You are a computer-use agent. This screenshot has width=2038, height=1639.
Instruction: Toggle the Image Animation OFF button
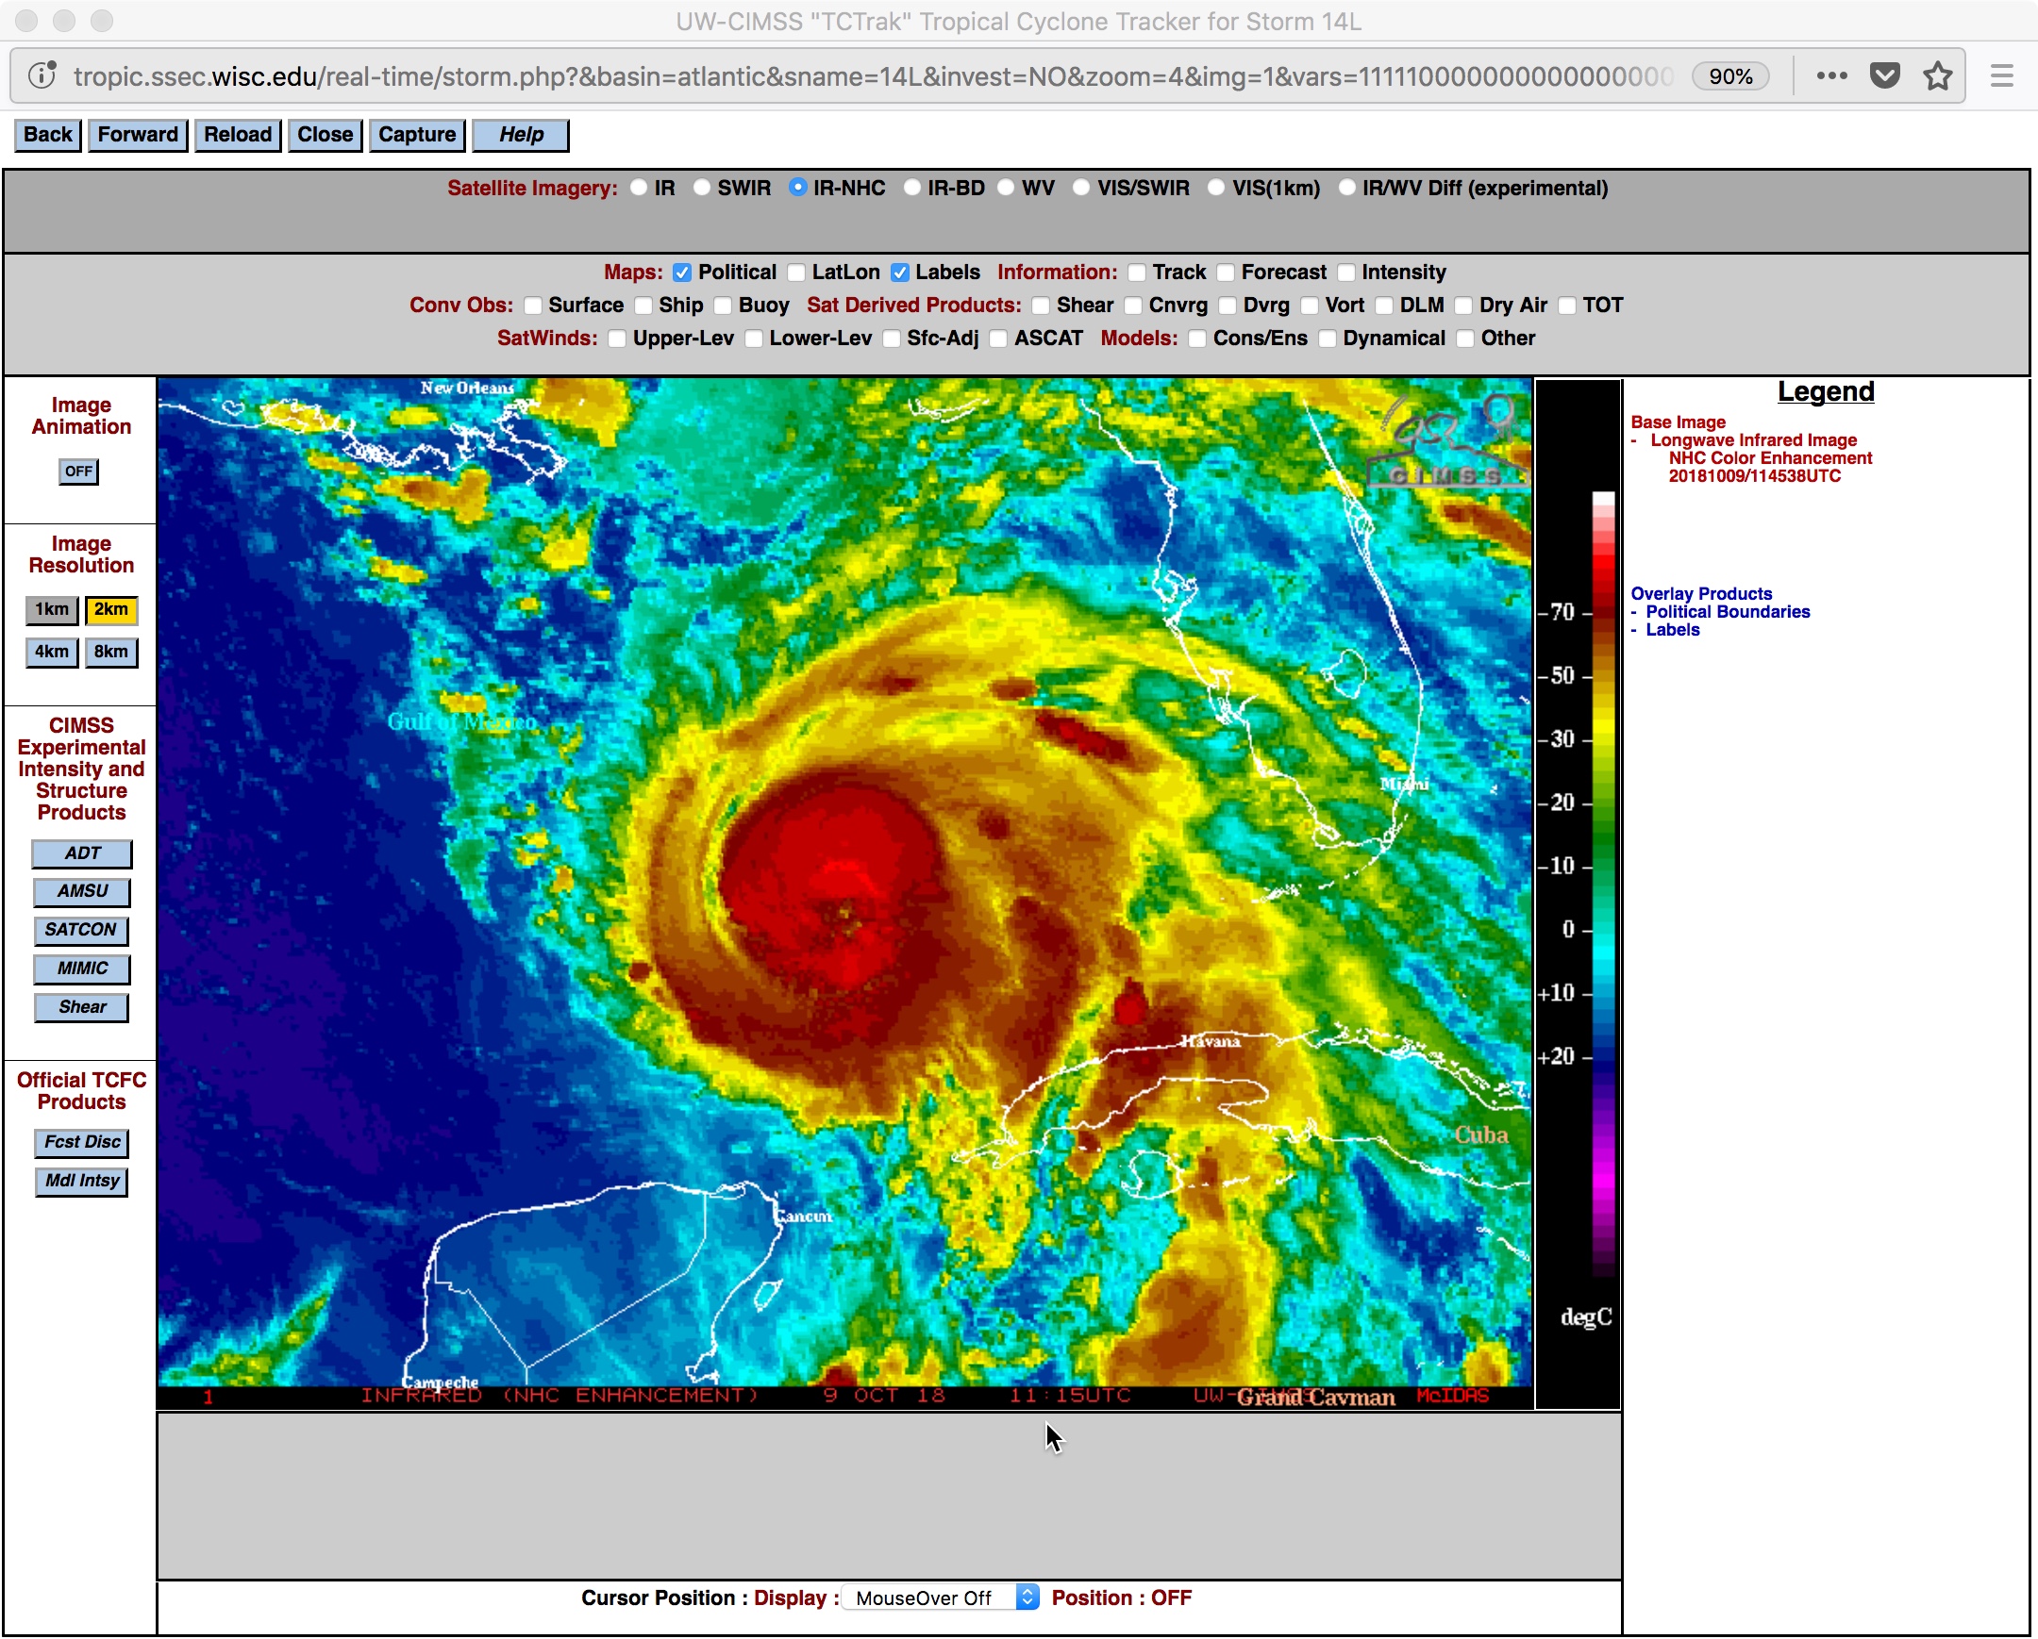pyautogui.click(x=78, y=472)
